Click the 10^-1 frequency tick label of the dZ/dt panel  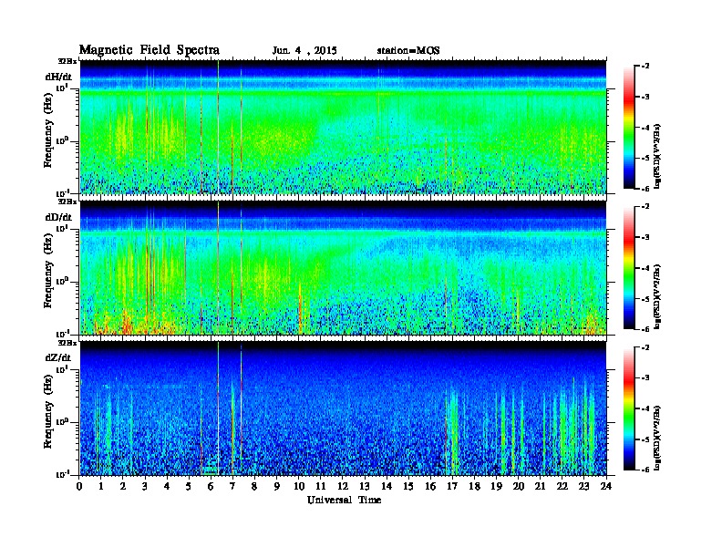(x=62, y=474)
